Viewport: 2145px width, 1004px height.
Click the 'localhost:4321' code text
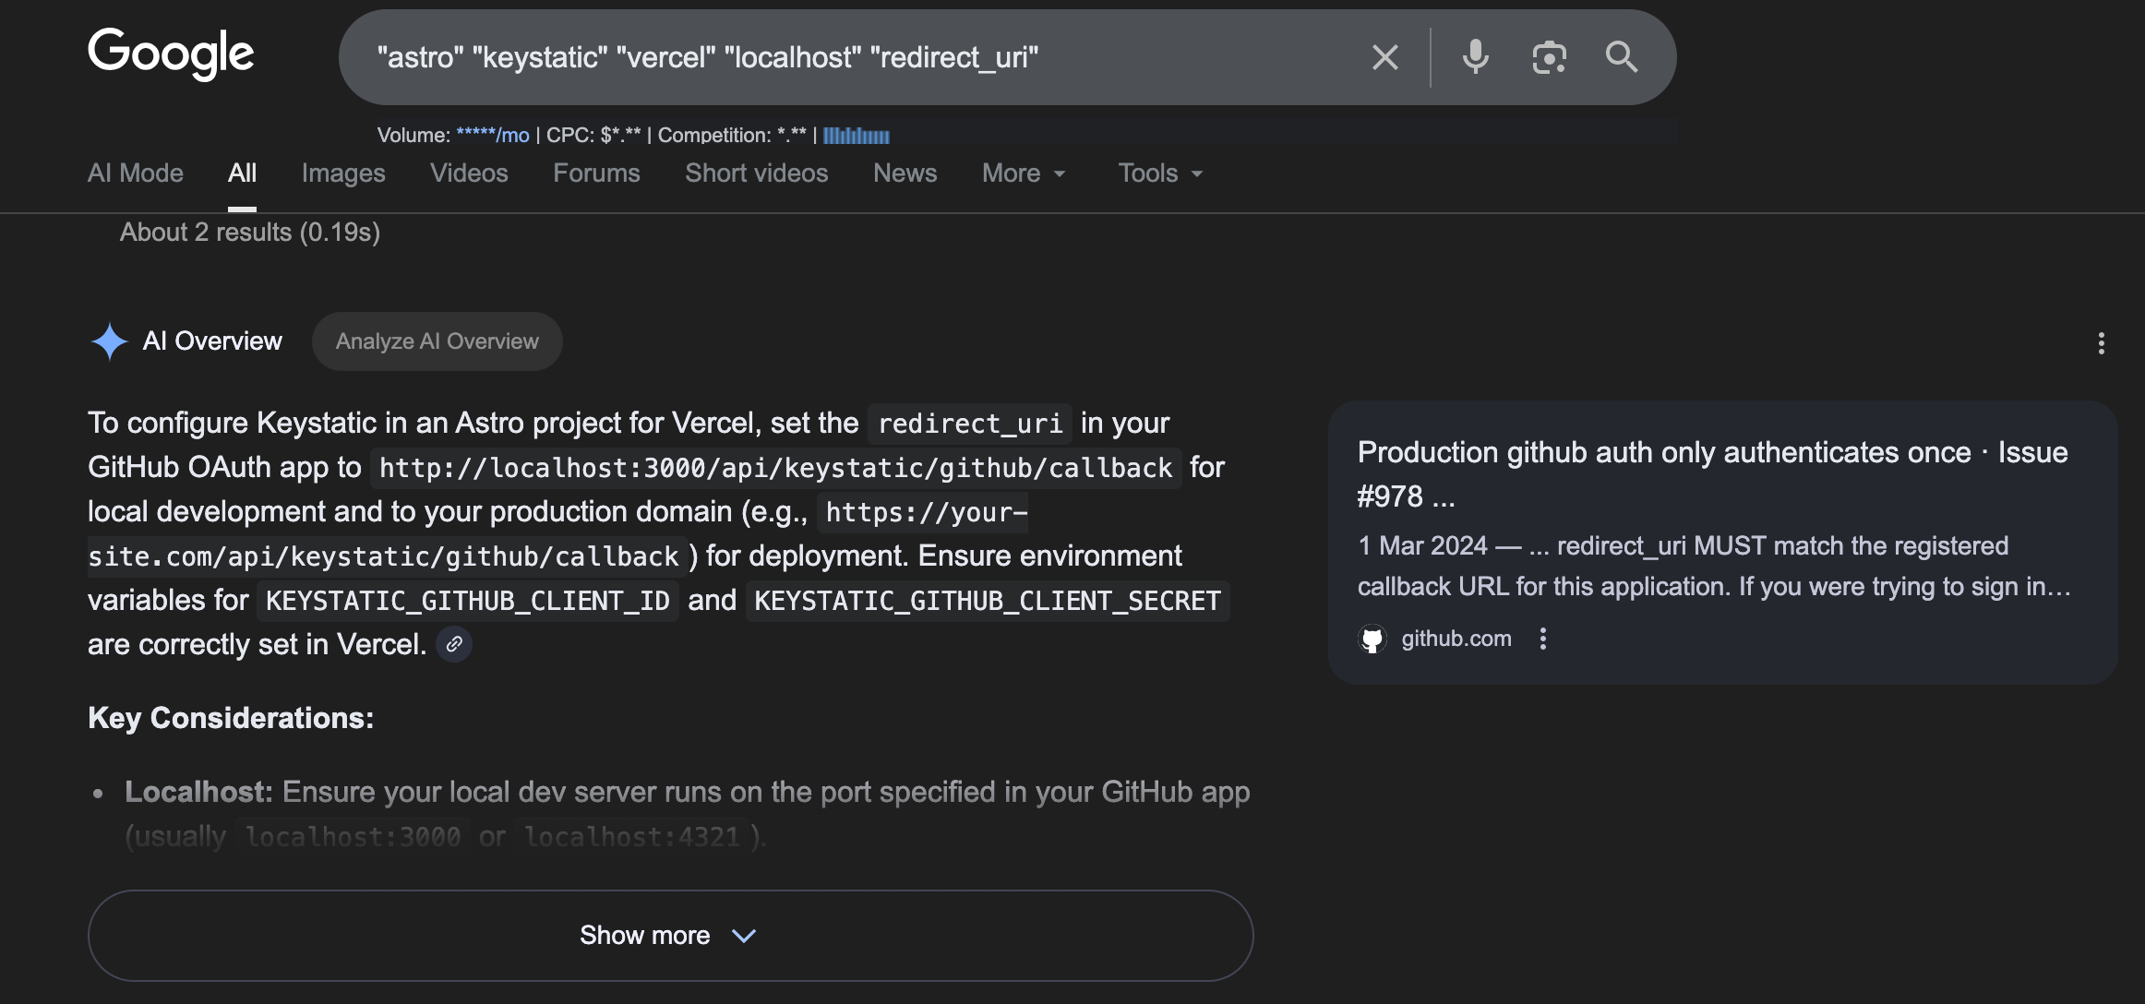click(x=632, y=837)
